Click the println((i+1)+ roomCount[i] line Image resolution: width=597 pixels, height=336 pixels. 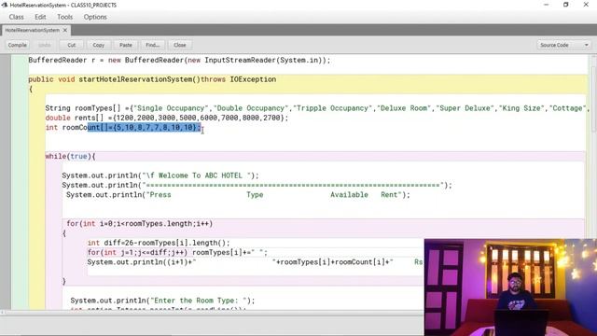255,262
